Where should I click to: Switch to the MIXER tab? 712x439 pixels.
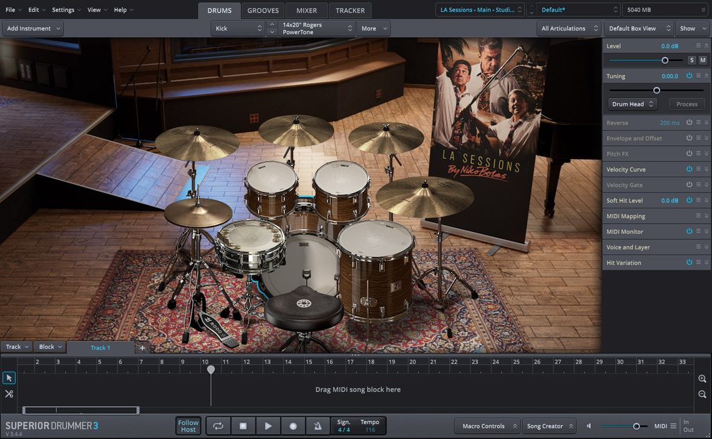[307, 10]
